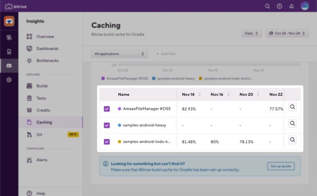Click the 82.93% cell for AmazeFileManager
Image resolution: width=317 pixels, height=196 pixels.
tap(189, 109)
